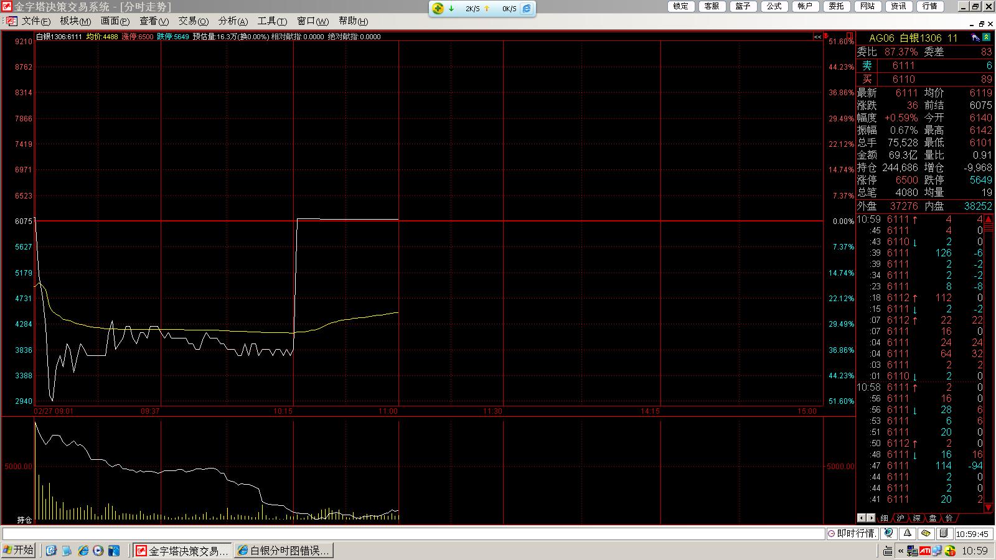Image resolution: width=996 pixels, height=560 pixels.
Task: Switch to the 沪 tab
Action: 900,518
